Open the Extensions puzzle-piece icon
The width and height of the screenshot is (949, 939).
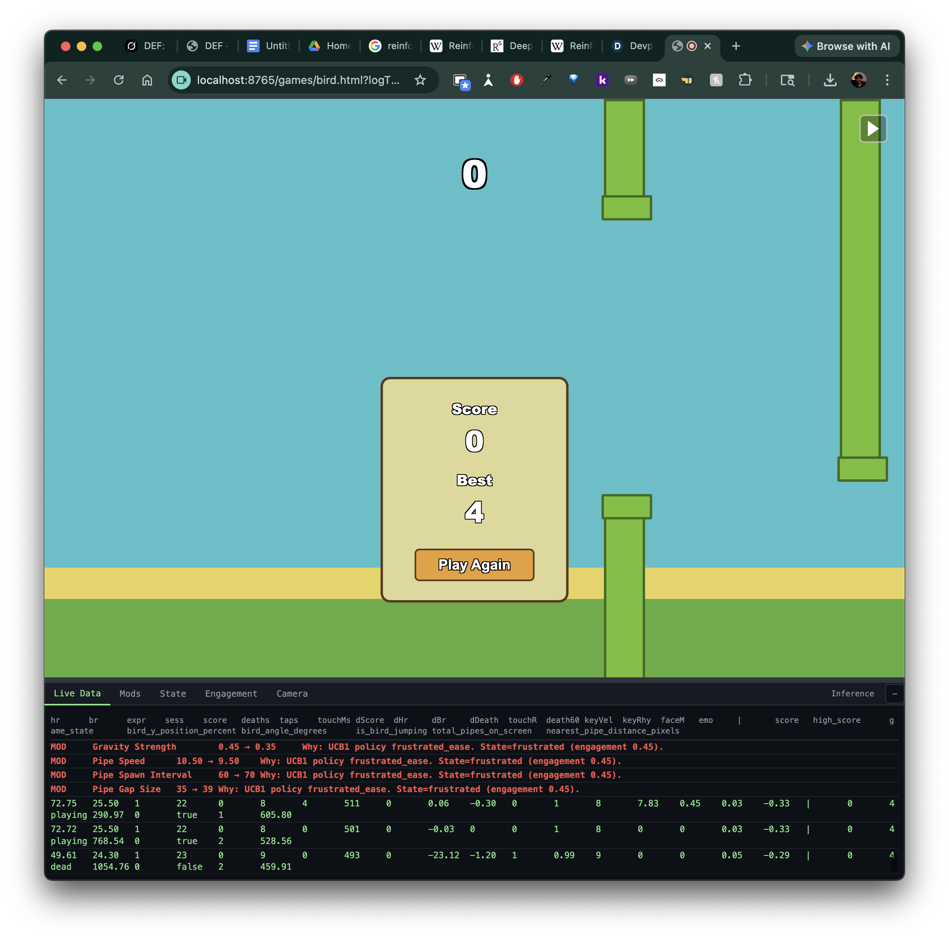pyautogui.click(x=745, y=80)
